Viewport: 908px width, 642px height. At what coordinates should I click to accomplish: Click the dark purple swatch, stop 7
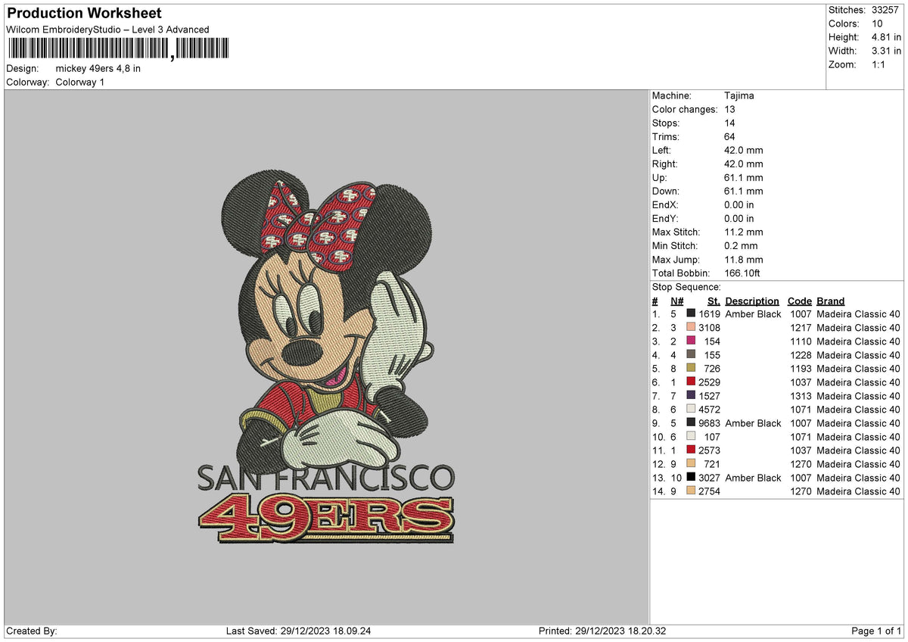pyautogui.click(x=691, y=395)
